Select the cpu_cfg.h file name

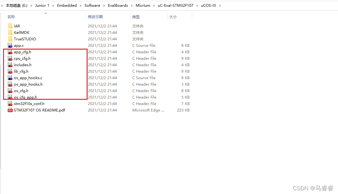click(22, 59)
